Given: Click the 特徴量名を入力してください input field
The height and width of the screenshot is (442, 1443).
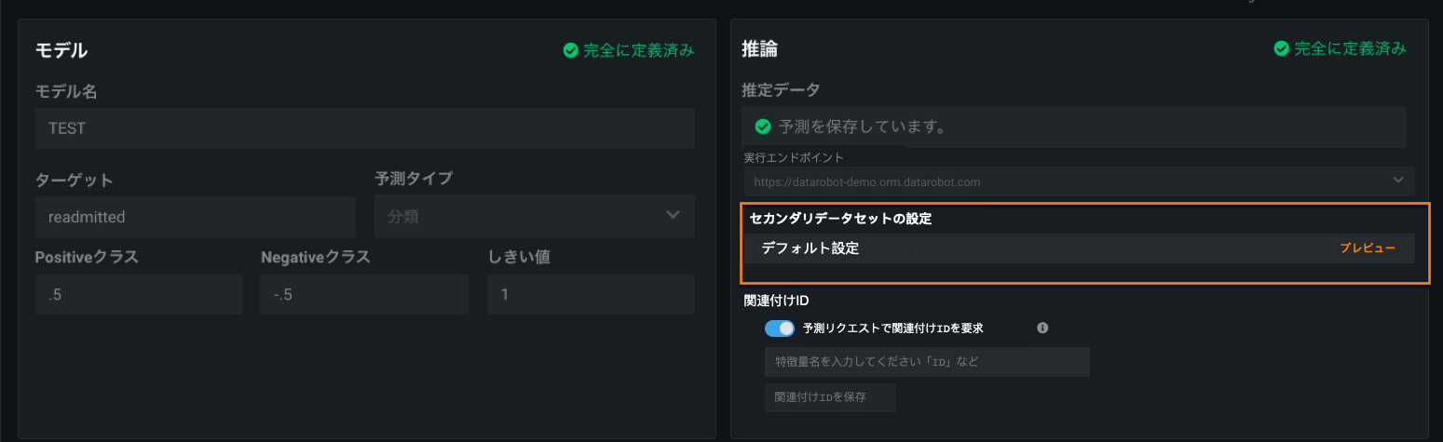Looking at the screenshot, I should (x=926, y=361).
